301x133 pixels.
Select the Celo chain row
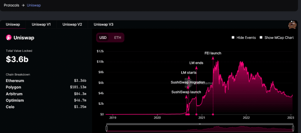46,107
